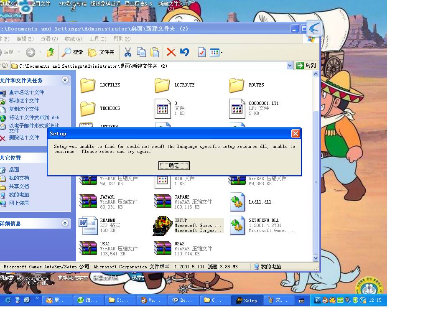Select the README RTF document icon
The width and height of the screenshot is (428, 321).
click(88, 226)
